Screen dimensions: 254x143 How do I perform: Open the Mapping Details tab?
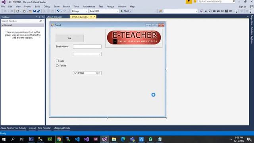(62, 128)
